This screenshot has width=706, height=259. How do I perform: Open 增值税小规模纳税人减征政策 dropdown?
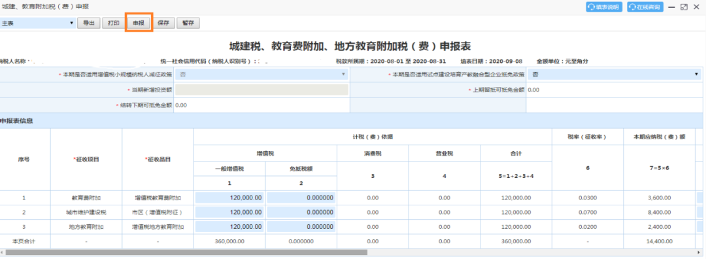coord(261,75)
